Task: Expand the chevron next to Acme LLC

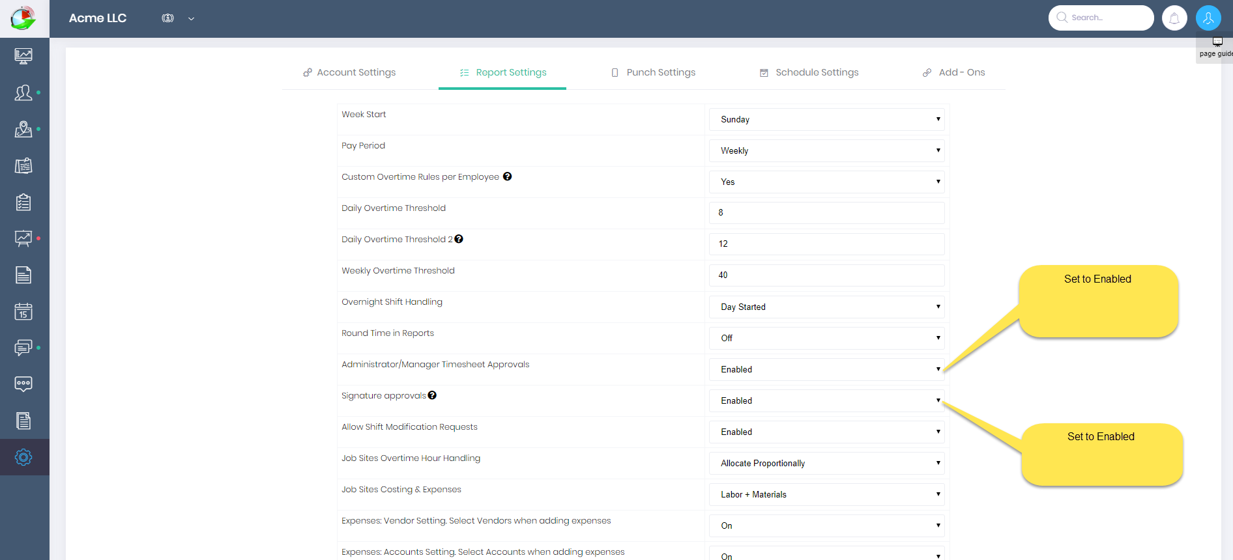Action: (x=191, y=19)
